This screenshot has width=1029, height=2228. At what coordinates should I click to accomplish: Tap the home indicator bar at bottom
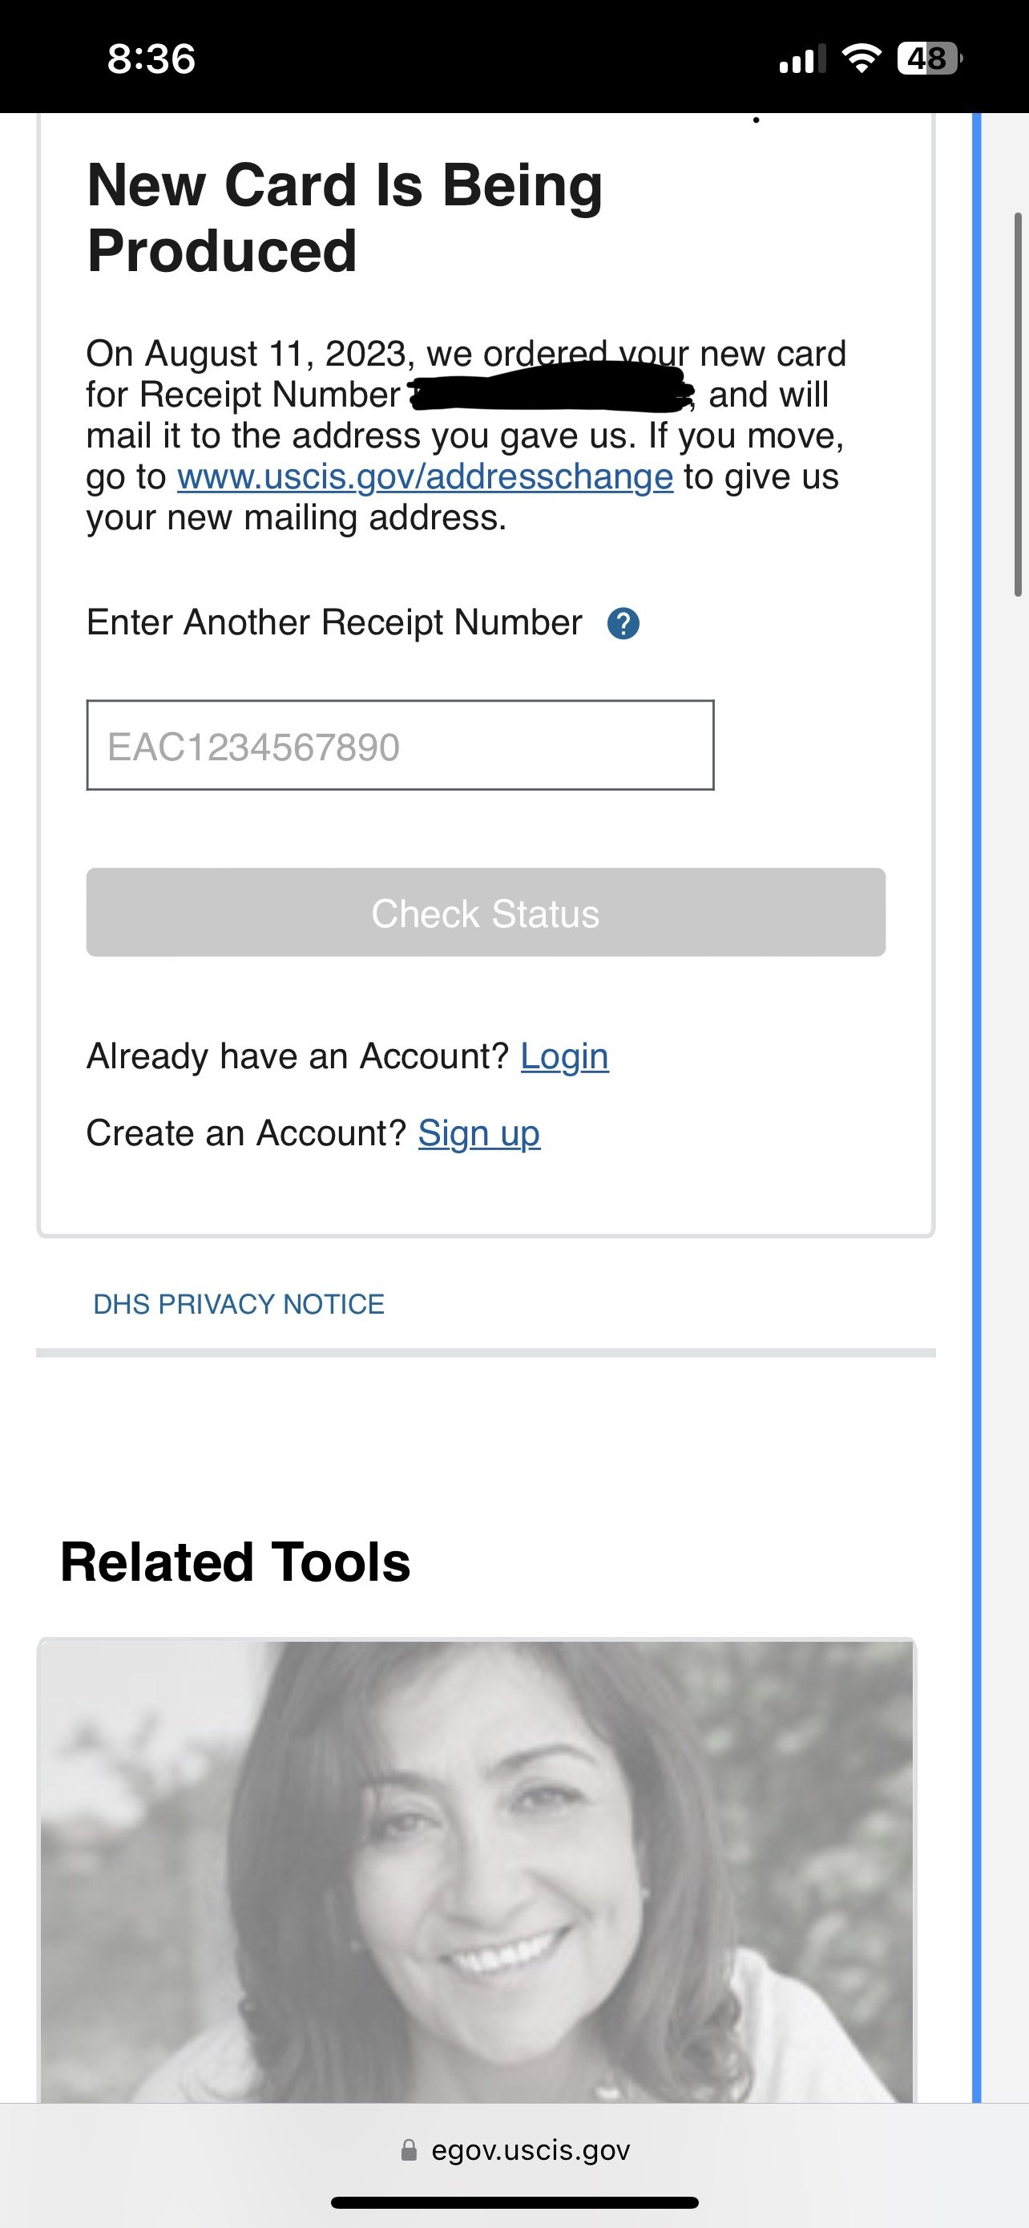[514, 2202]
